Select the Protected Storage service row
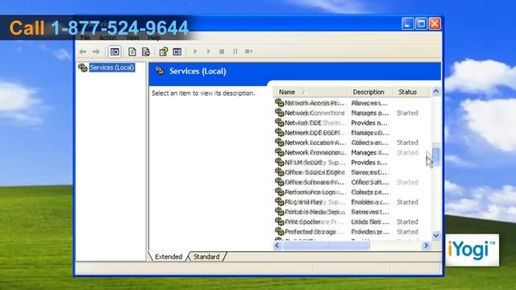 click(x=352, y=231)
